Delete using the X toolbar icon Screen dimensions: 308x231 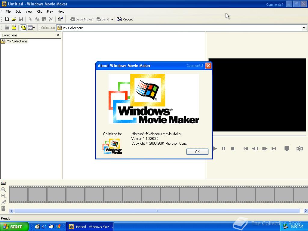point(51,19)
